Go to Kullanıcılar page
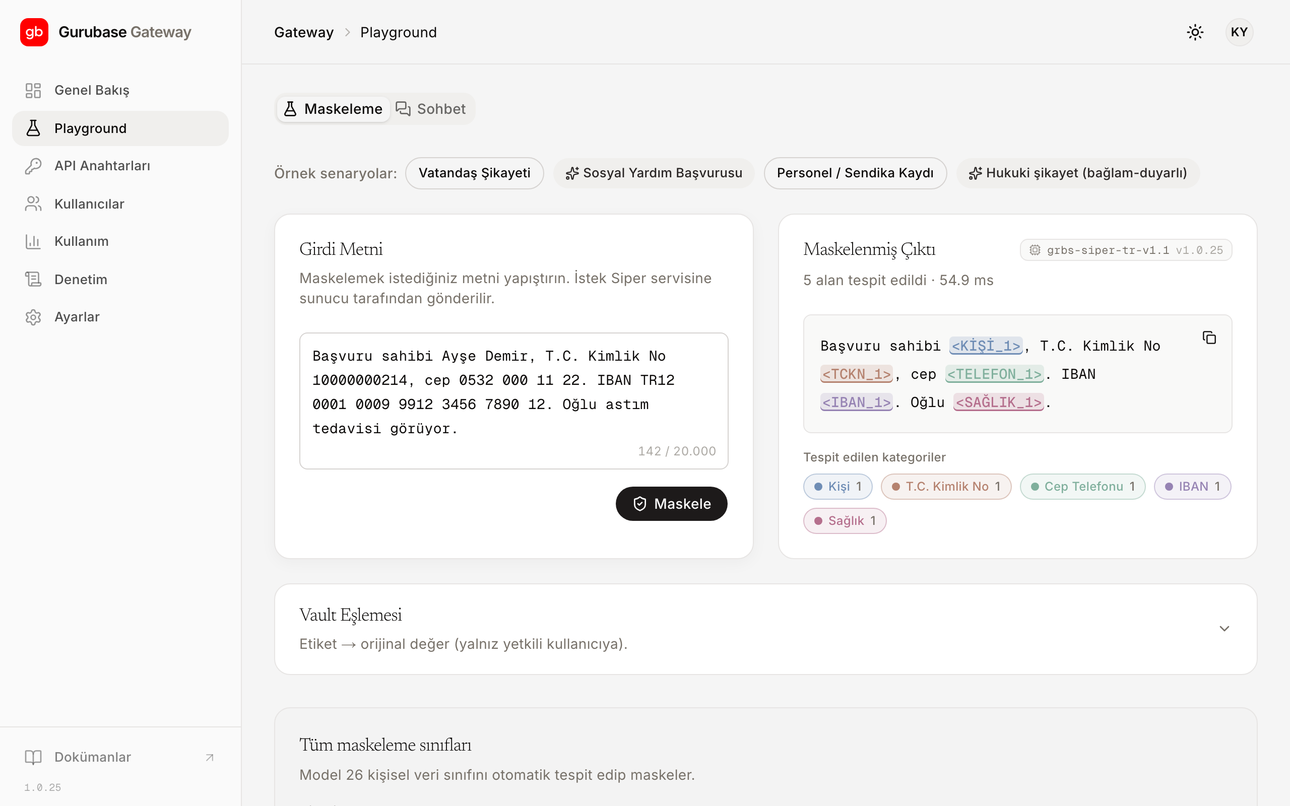The width and height of the screenshot is (1290, 806). [x=120, y=204]
